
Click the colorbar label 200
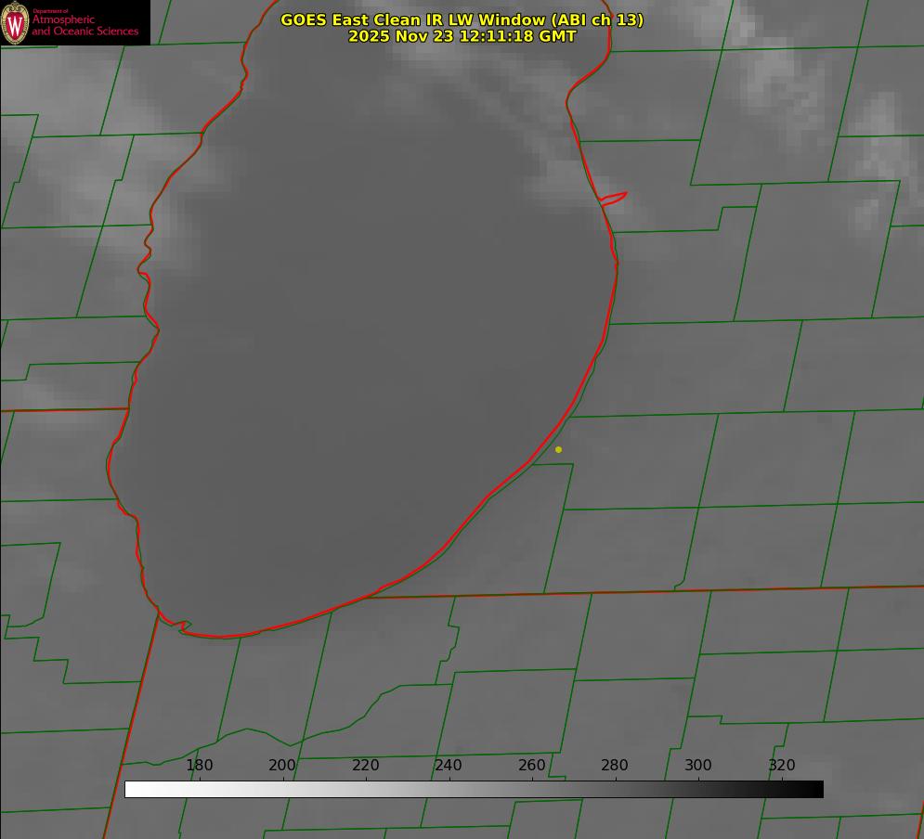pos(282,765)
